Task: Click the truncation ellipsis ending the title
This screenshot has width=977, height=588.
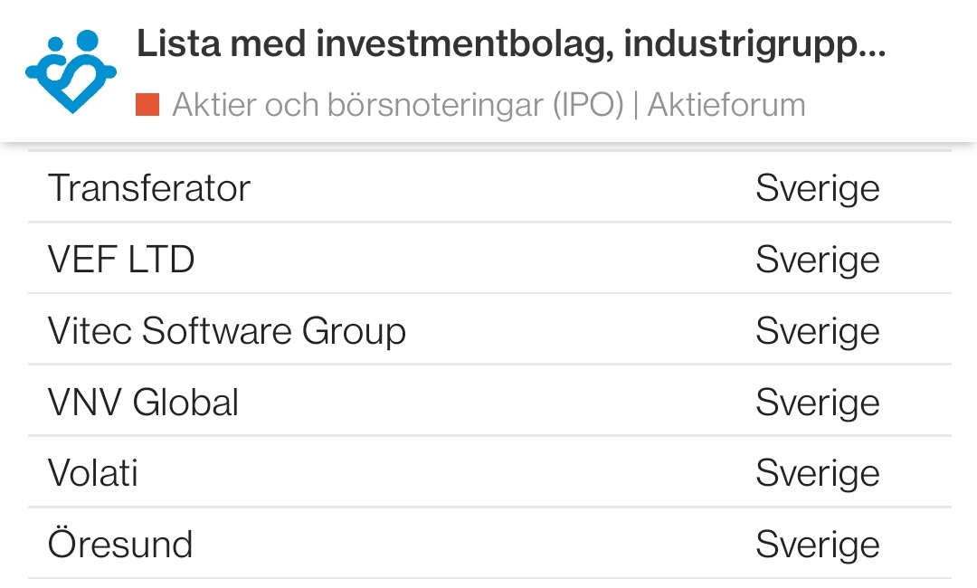Action: 870,45
